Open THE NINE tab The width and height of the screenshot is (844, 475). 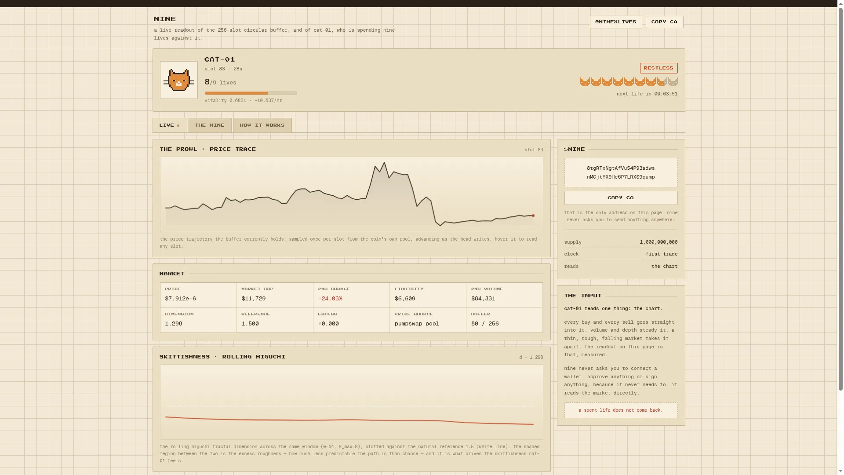(210, 125)
